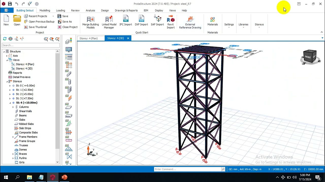The height and width of the screenshot is (182, 325).
Task: Select the shearwall tool in vertical toolbar
Action: 69,89
